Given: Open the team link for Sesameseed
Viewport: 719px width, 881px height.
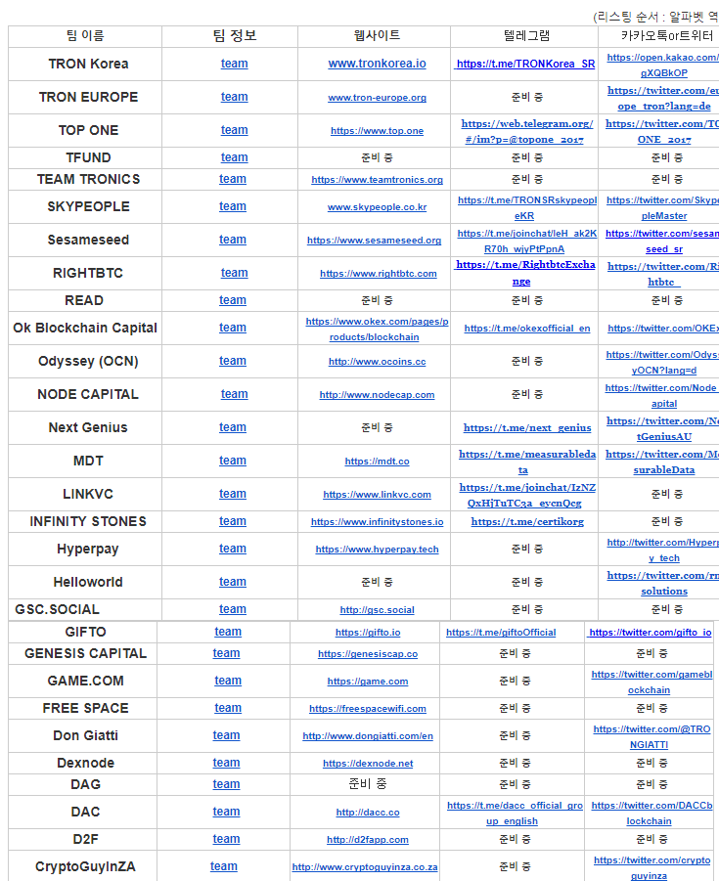Looking at the screenshot, I should 233,240.
